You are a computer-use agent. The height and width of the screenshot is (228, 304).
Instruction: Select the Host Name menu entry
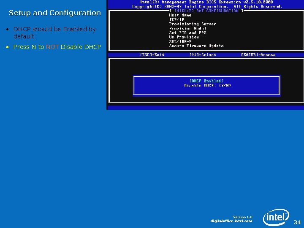pos(180,15)
